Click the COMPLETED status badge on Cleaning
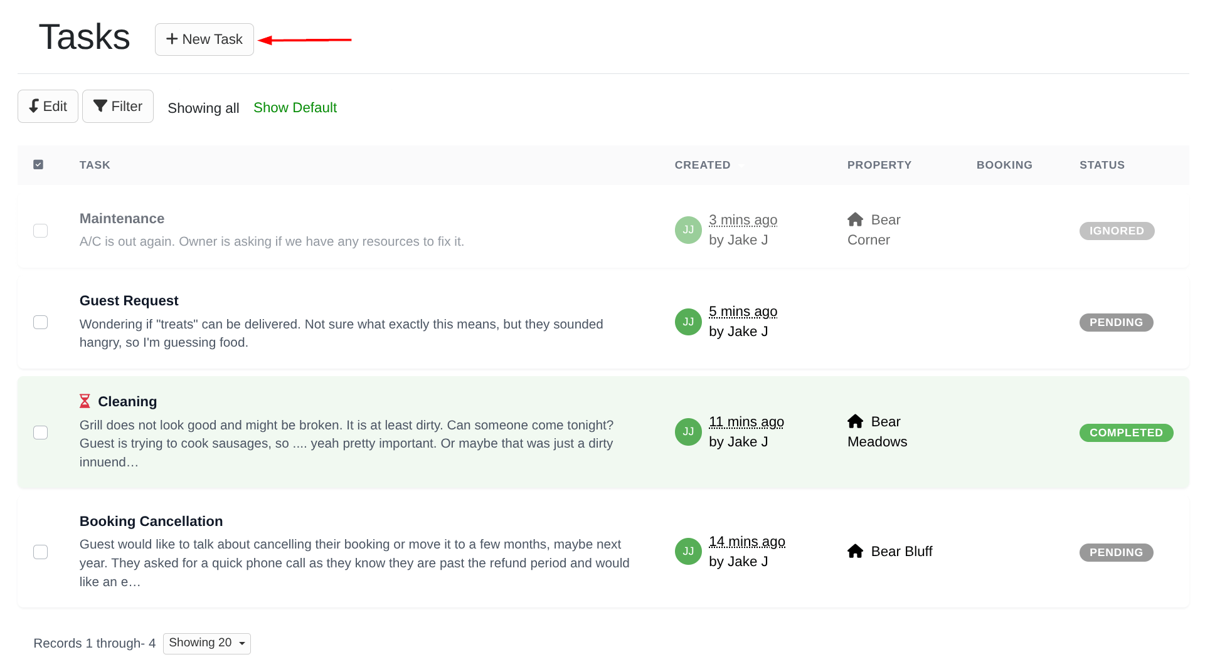 (1126, 433)
